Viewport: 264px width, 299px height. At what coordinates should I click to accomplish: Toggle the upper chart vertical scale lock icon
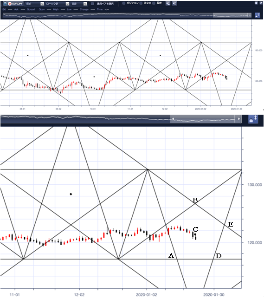[258, 15]
